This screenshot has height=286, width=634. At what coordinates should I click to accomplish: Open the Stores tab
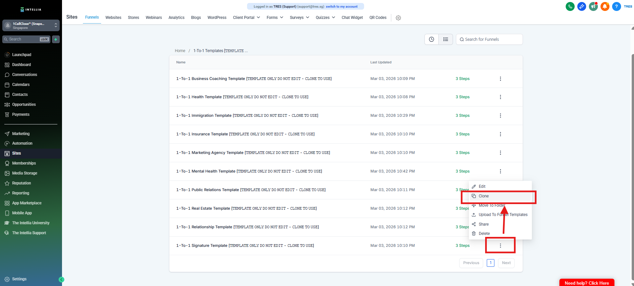pos(133,18)
